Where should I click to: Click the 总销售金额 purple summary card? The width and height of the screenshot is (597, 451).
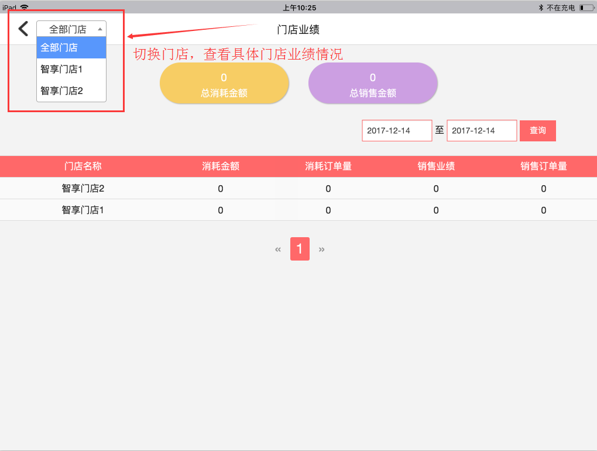point(373,84)
